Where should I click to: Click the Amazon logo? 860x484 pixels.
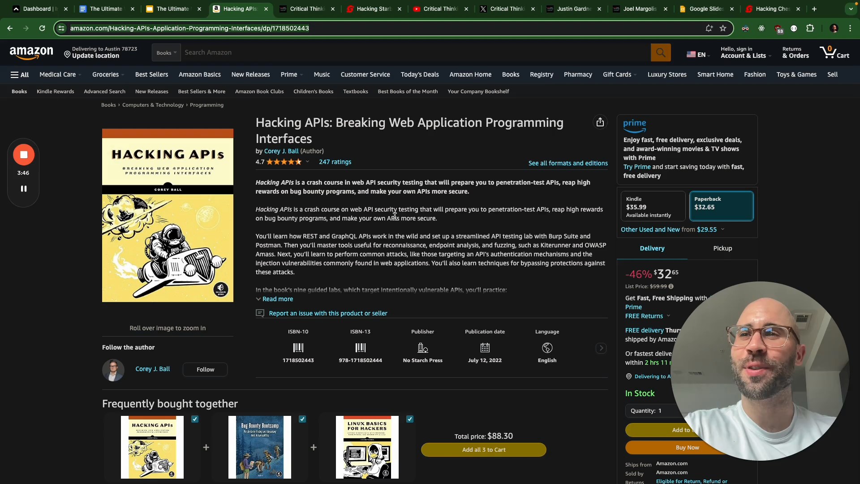pyautogui.click(x=31, y=53)
